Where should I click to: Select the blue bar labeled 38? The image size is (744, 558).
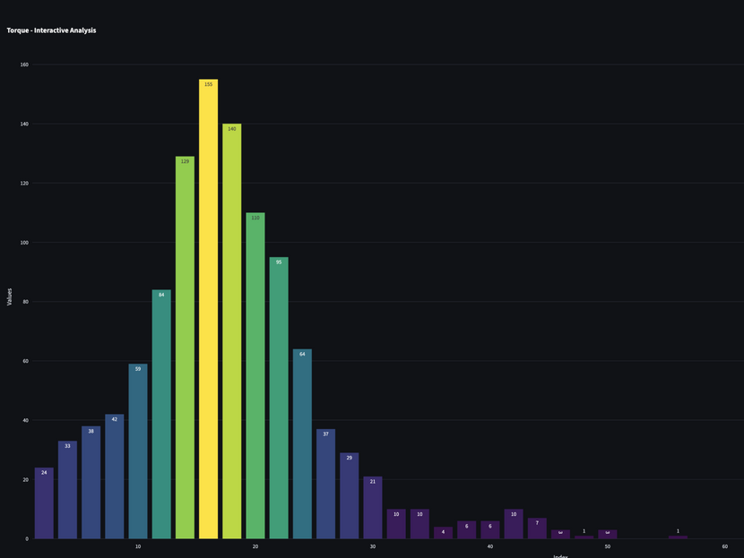[x=91, y=483]
